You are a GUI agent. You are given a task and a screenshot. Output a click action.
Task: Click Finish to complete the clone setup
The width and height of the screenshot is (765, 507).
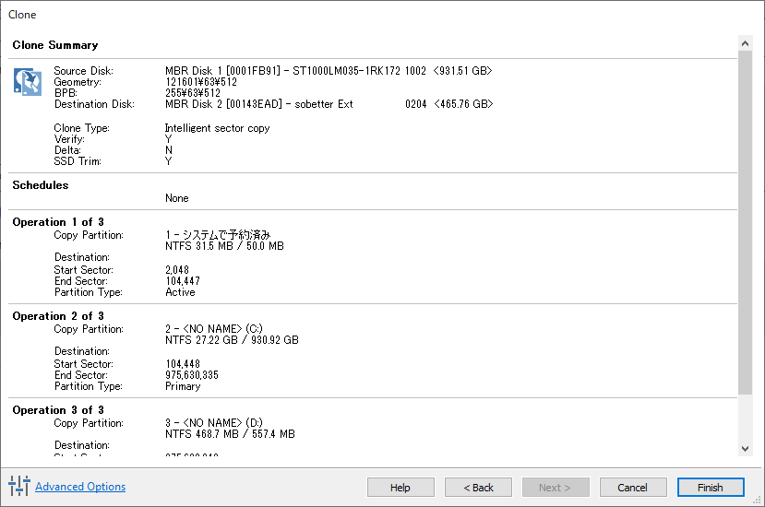pos(711,487)
